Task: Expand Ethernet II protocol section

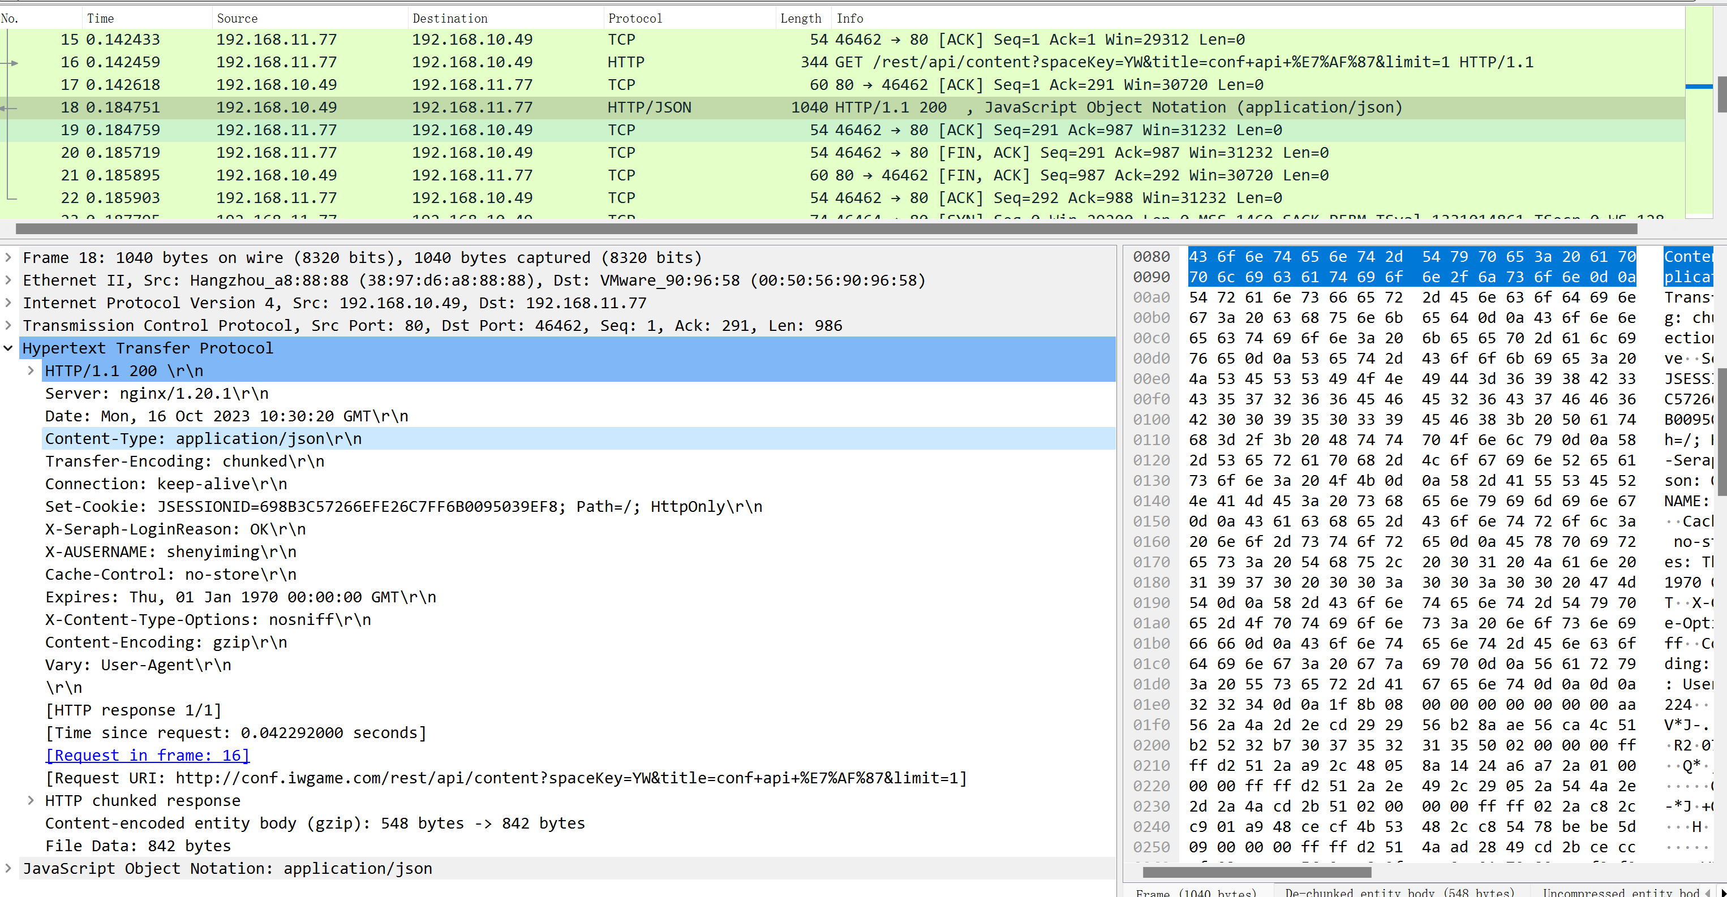Action: click(8, 280)
